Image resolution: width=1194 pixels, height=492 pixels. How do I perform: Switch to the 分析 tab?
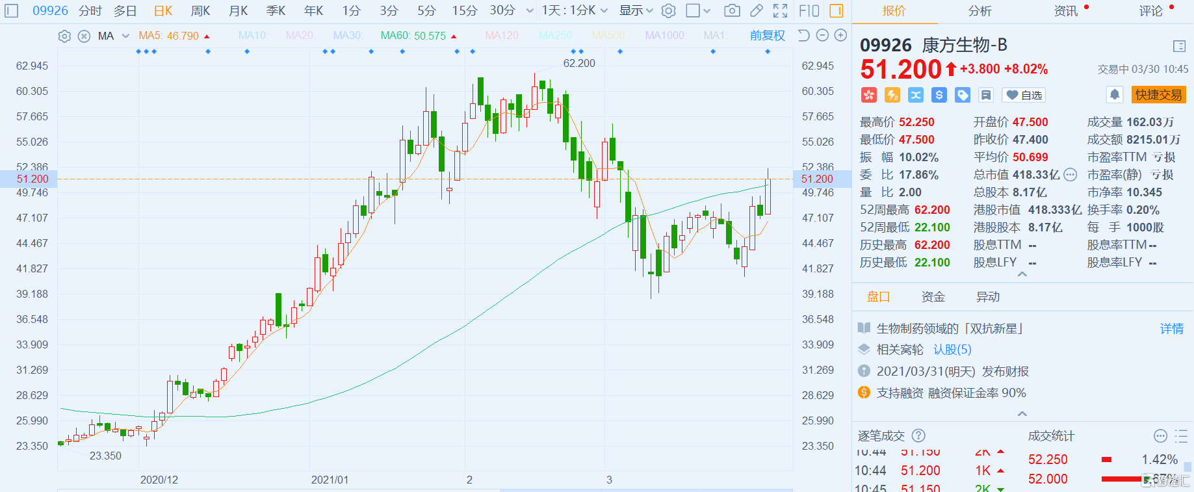(x=980, y=11)
